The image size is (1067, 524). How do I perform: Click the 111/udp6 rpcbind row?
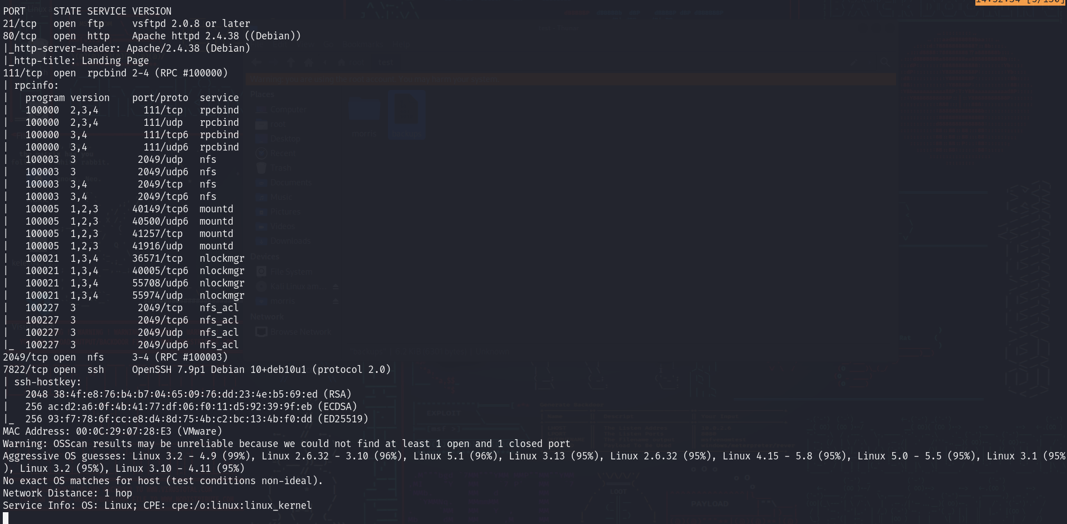(x=121, y=147)
